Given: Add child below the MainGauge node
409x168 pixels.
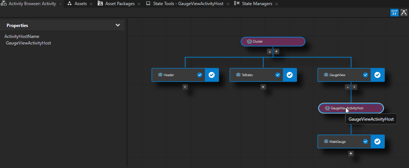Looking at the screenshot, I should [351, 153].
